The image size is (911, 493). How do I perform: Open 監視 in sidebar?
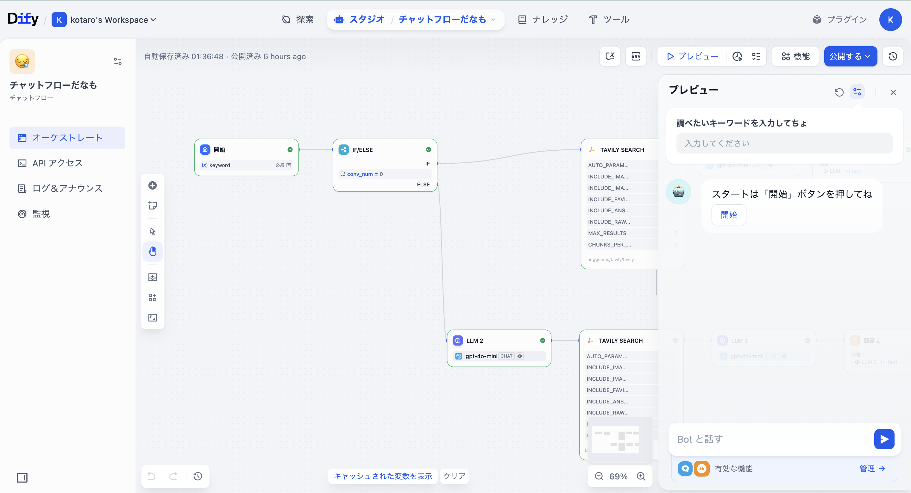click(67, 214)
